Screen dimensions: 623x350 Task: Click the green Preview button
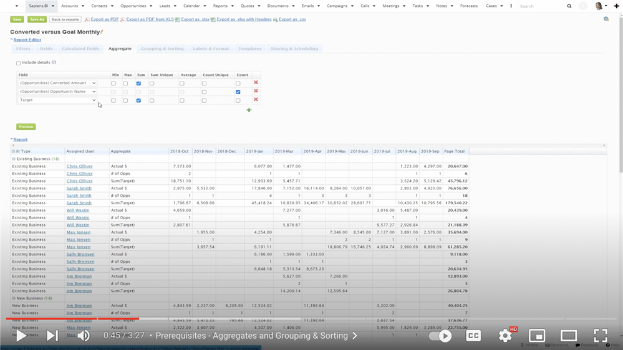26,127
